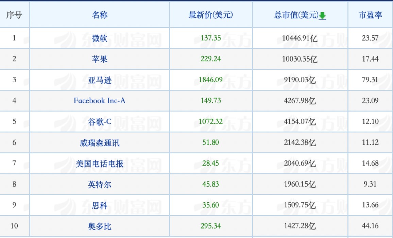Select market cap 2040.69亿

pyautogui.click(x=300, y=164)
